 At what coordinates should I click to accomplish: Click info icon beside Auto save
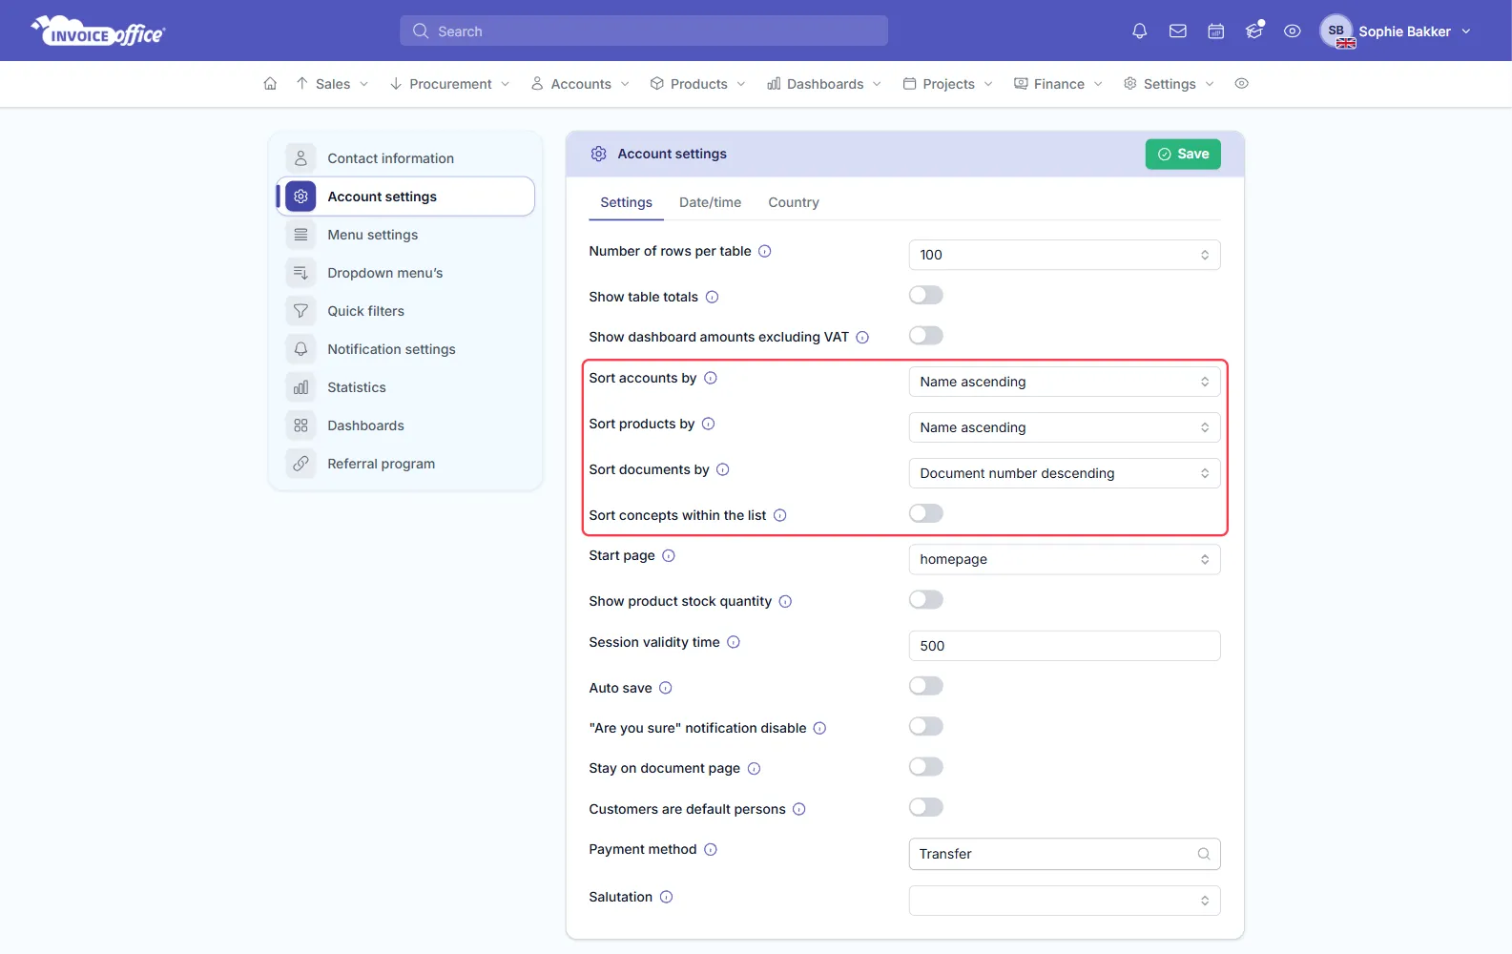click(666, 689)
